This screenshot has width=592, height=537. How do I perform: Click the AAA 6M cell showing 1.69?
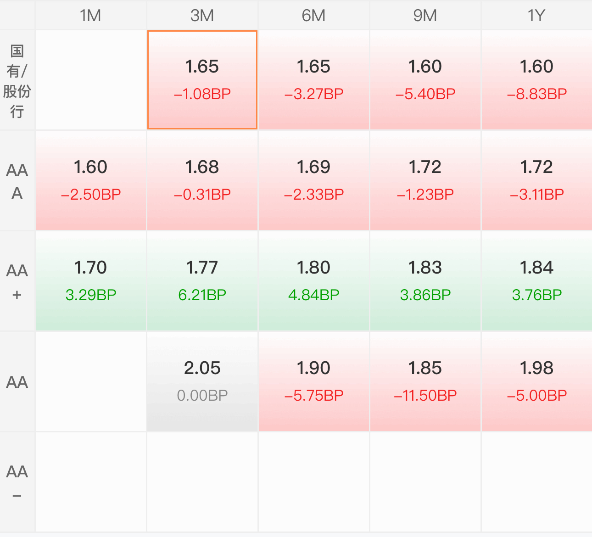(x=313, y=180)
